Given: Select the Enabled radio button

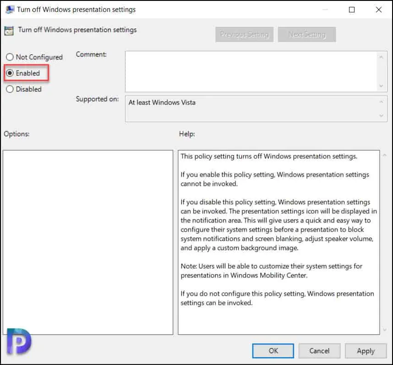Looking at the screenshot, I should tap(10, 73).
